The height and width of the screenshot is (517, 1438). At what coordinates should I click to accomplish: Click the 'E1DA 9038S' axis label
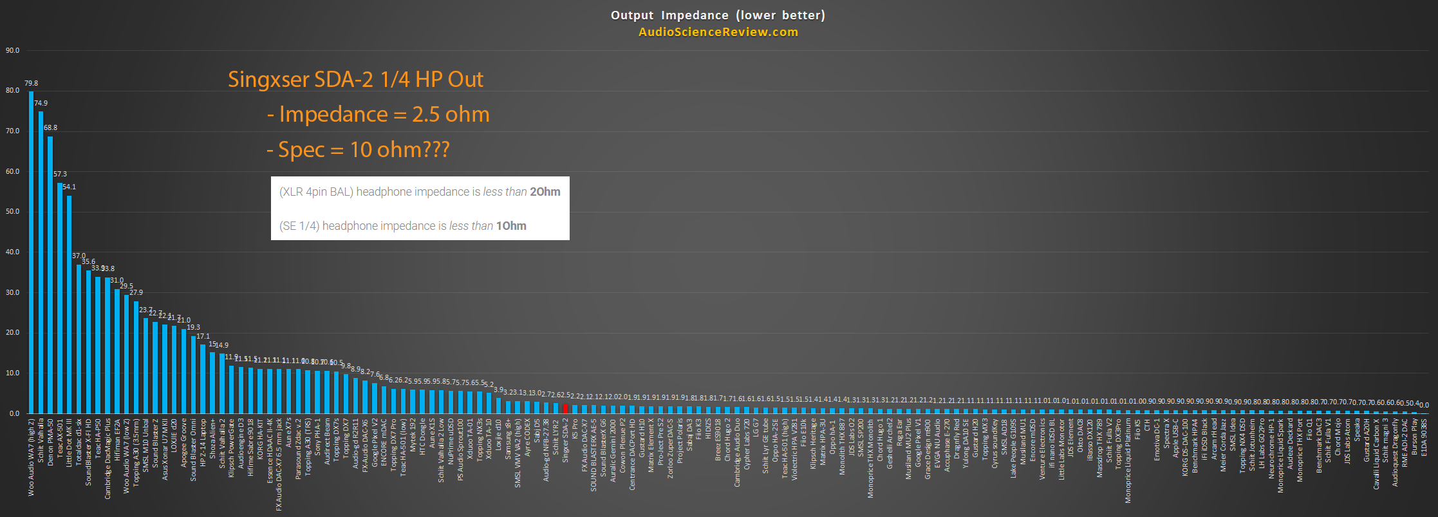[x=1424, y=437]
